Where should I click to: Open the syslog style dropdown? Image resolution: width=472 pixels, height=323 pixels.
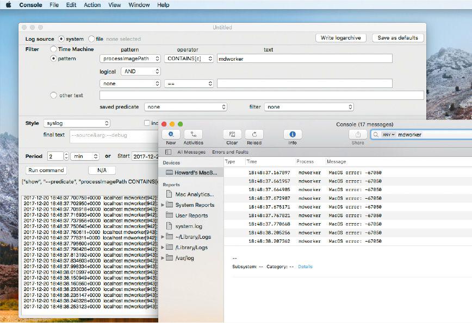[77, 123]
